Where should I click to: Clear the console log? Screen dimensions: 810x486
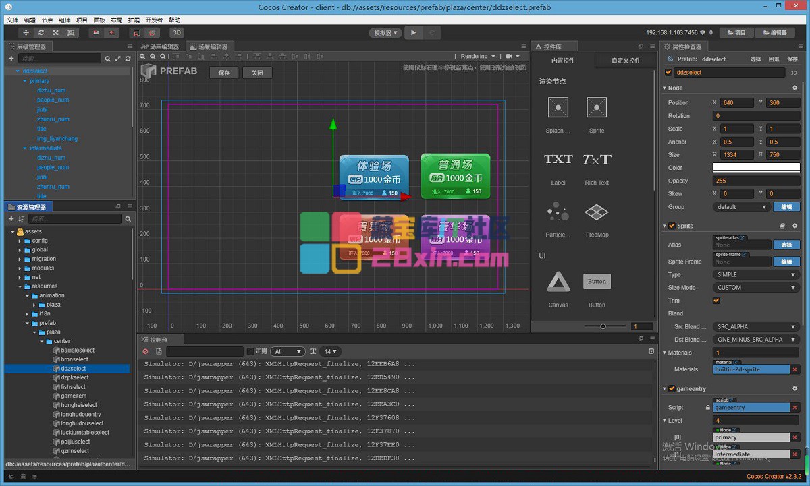pyautogui.click(x=145, y=351)
